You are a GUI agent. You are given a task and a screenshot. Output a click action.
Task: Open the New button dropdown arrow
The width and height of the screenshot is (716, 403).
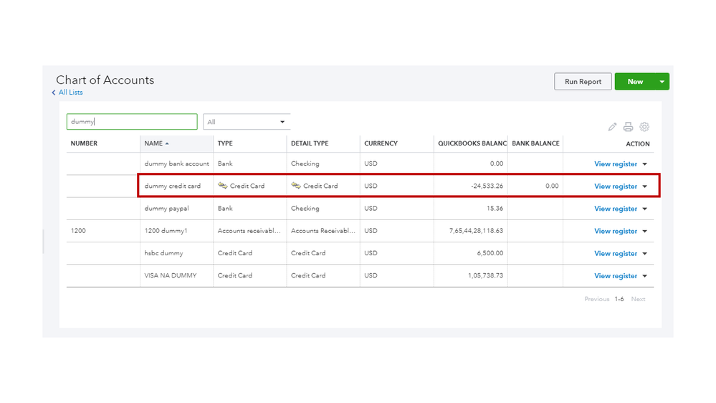point(662,82)
